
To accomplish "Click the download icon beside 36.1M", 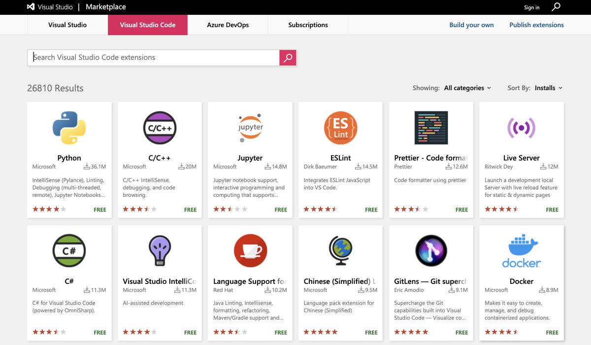I will point(87,167).
